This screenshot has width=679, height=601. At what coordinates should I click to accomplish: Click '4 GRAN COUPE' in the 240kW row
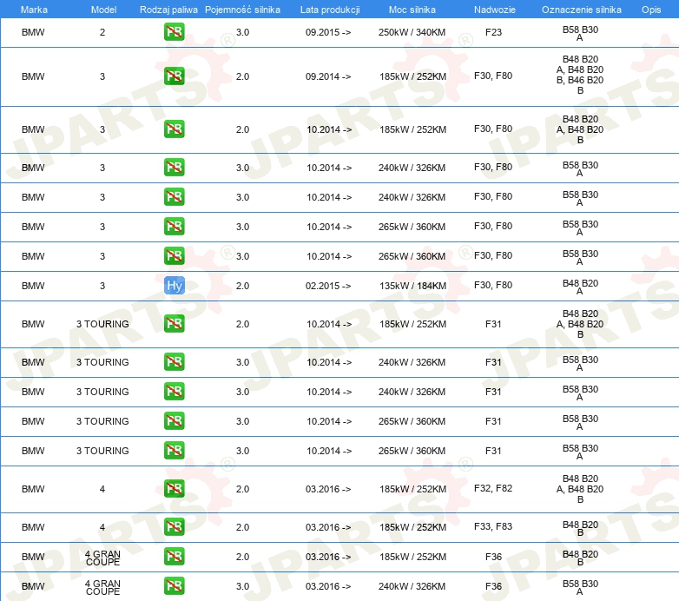pyautogui.click(x=102, y=587)
